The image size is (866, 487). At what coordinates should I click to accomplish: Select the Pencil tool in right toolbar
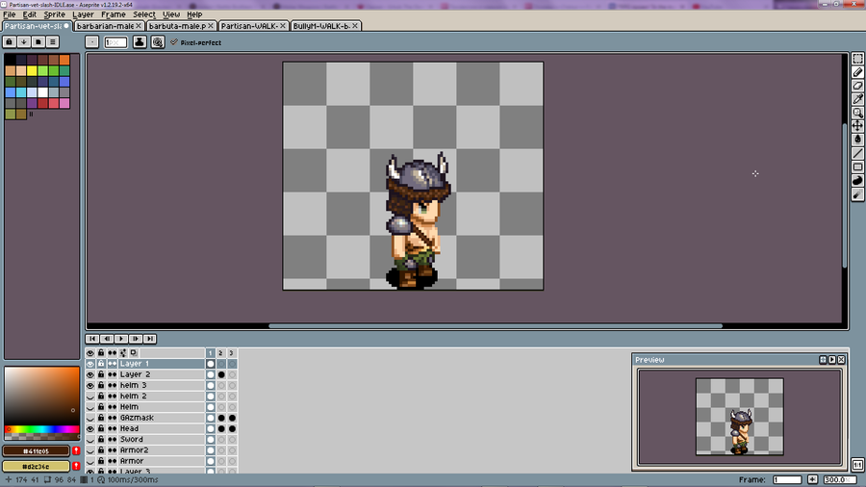coord(857,72)
